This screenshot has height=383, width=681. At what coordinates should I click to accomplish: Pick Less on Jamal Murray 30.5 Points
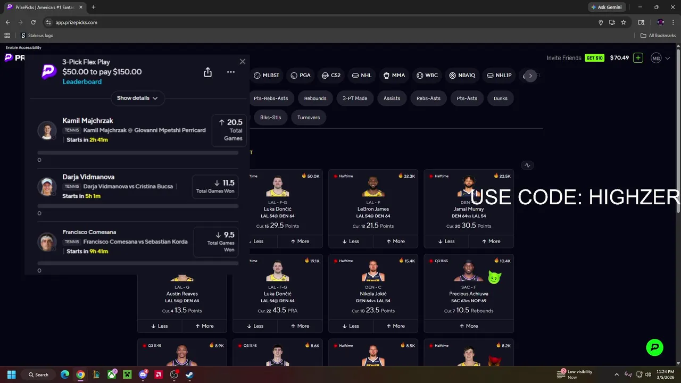coord(446,241)
